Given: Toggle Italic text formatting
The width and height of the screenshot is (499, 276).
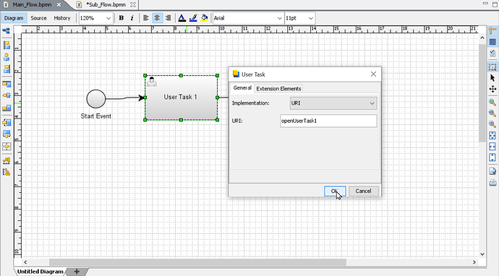Looking at the screenshot, I should pos(132,18).
